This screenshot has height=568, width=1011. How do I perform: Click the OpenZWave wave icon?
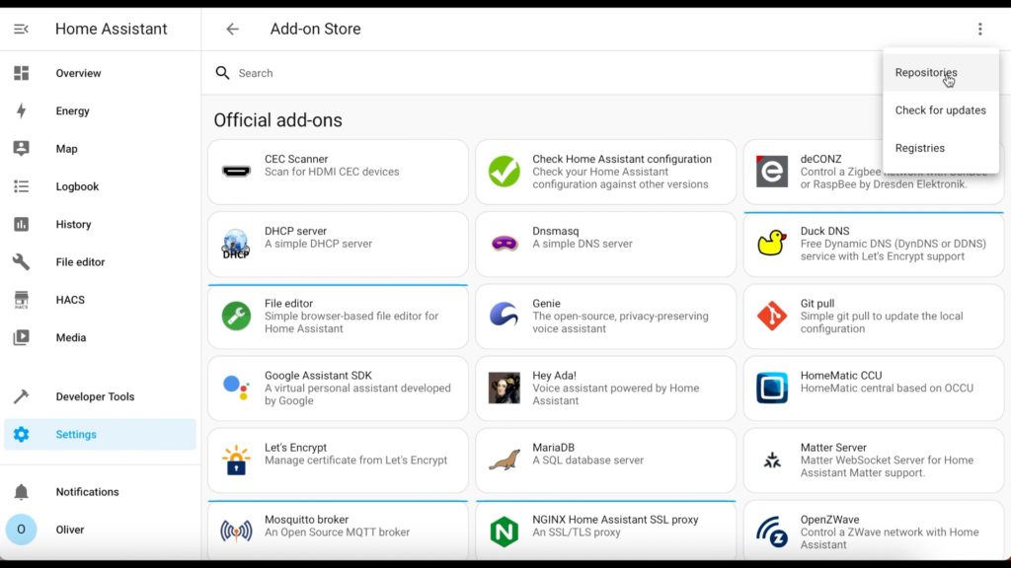[x=772, y=532]
